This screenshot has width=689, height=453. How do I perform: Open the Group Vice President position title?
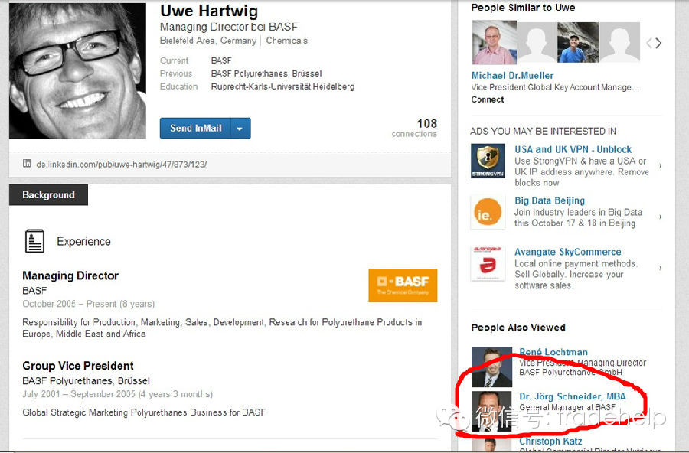click(x=78, y=366)
